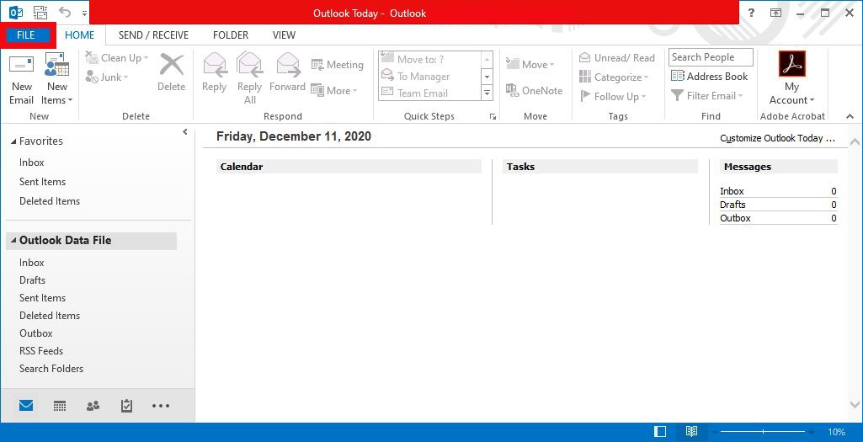The height and width of the screenshot is (442, 863).
Task: Open Sent Items under Outlook Data File
Action: pyautogui.click(x=42, y=298)
